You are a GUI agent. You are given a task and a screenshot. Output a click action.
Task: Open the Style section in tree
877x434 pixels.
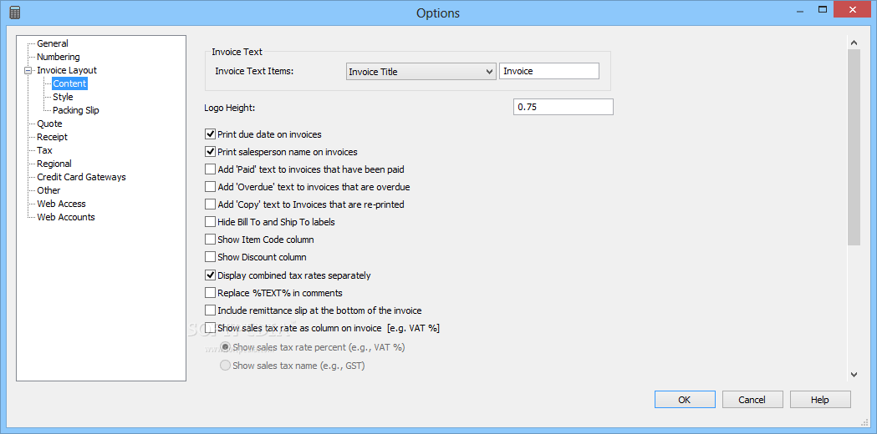(x=63, y=97)
